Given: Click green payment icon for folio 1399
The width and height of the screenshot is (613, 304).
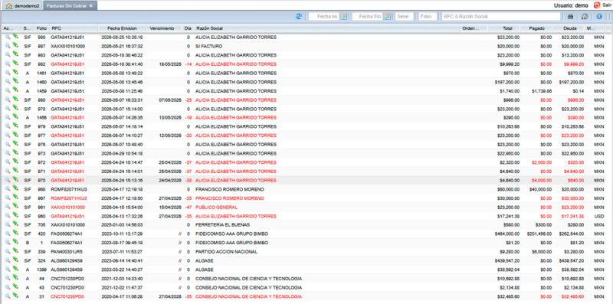Looking at the screenshot, I should [x=15, y=270].
